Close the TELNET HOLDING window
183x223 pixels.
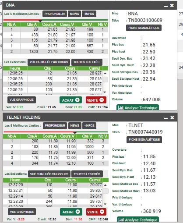(x=172, y=117)
